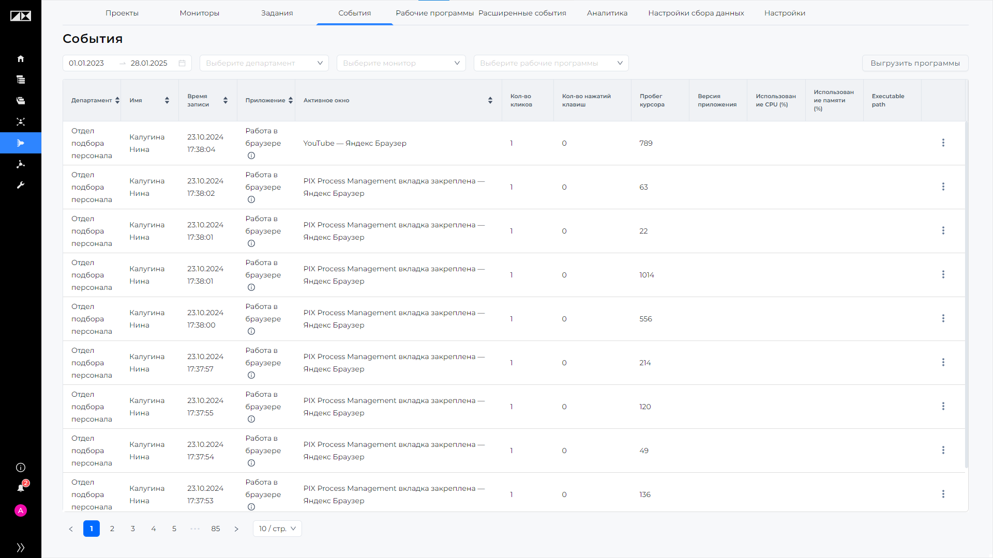Screen dimensions: 993x558
Task: Open row menu for 17:38:00 event
Action: 943,318
